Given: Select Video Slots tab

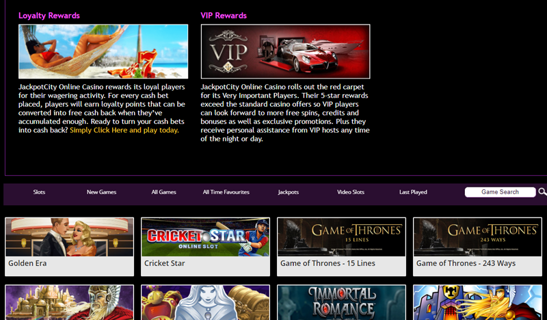Looking at the screenshot, I should [351, 192].
